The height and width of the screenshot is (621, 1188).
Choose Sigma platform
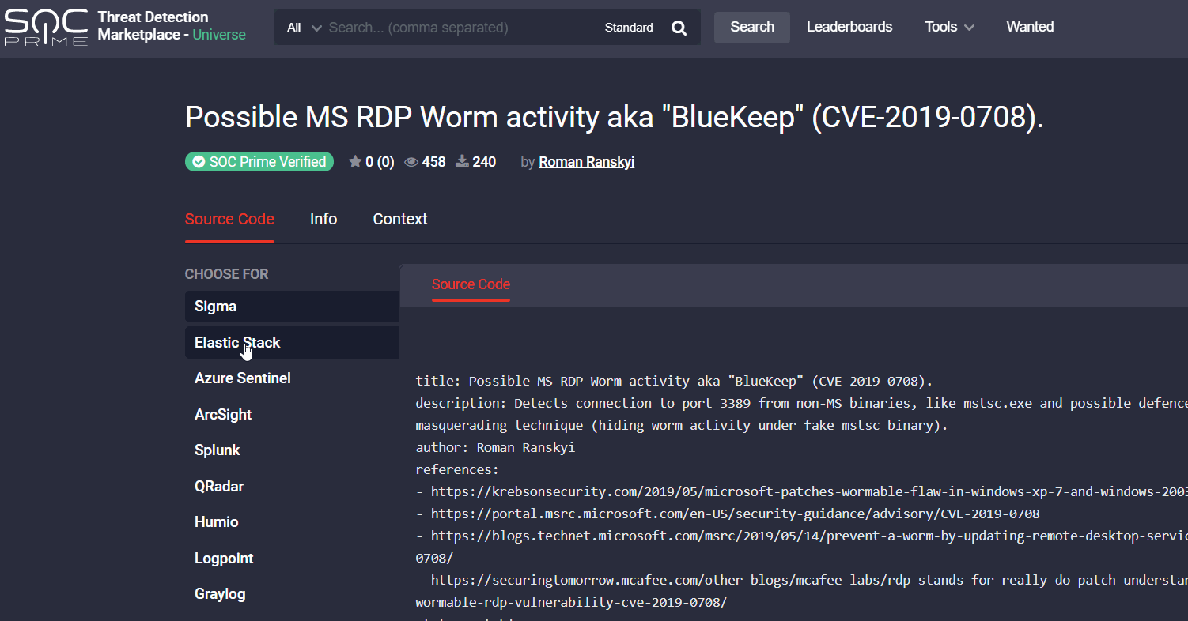click(x=292, y=307)
